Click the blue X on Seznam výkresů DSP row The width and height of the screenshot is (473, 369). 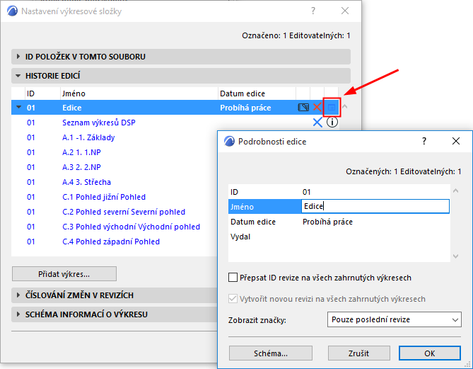point(317,123)
